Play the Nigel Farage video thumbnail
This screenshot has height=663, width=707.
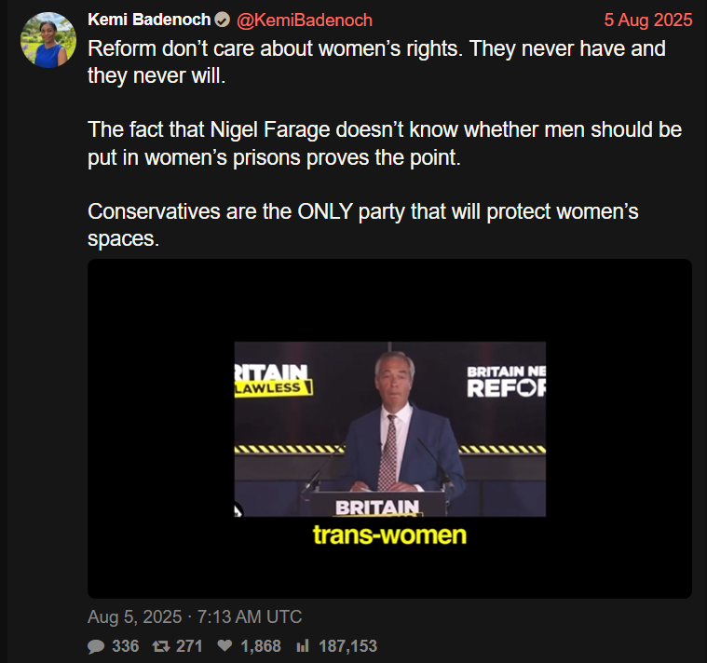(389, 428)
